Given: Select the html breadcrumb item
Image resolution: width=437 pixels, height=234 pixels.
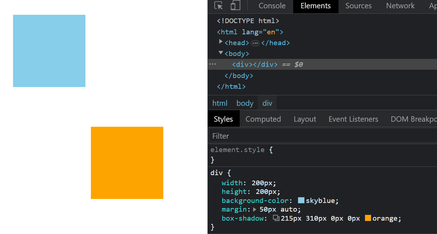Looking at the screenshot, I should tap(220, 103).
